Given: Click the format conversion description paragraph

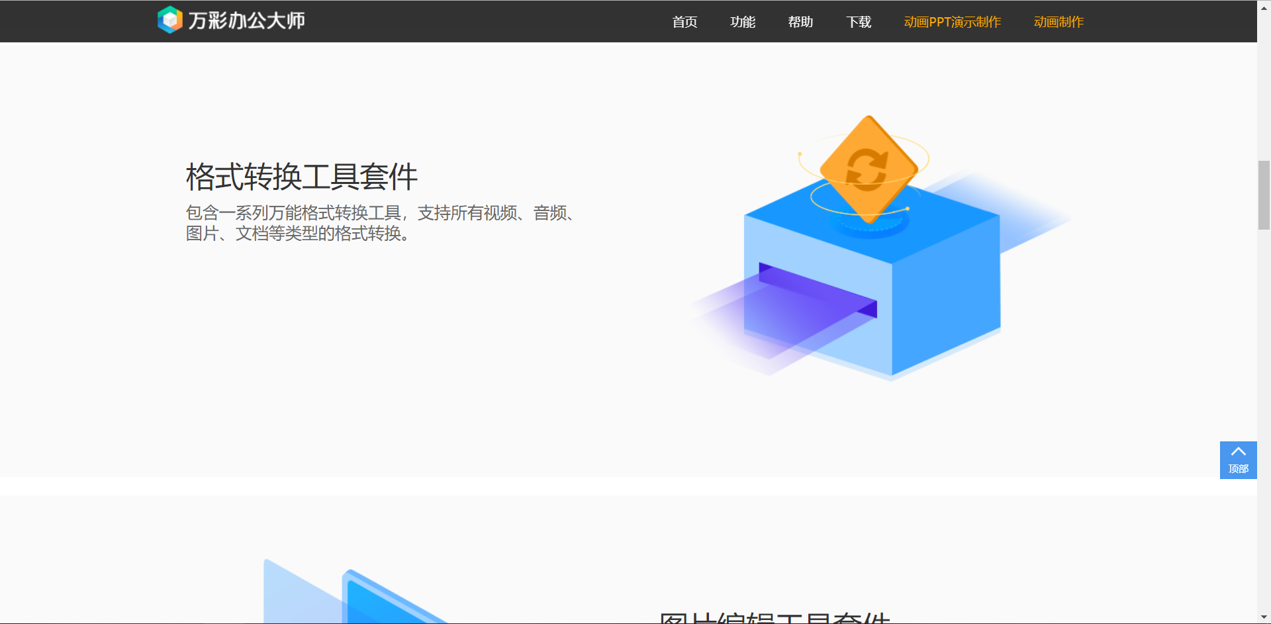Looking at the screenshot, I should [x=381, y=223].
